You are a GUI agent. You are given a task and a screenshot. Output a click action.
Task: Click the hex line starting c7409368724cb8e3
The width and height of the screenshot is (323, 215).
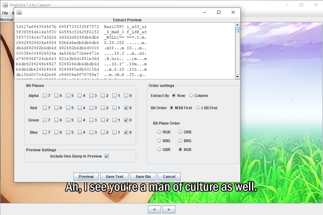[x=81, y=59]
